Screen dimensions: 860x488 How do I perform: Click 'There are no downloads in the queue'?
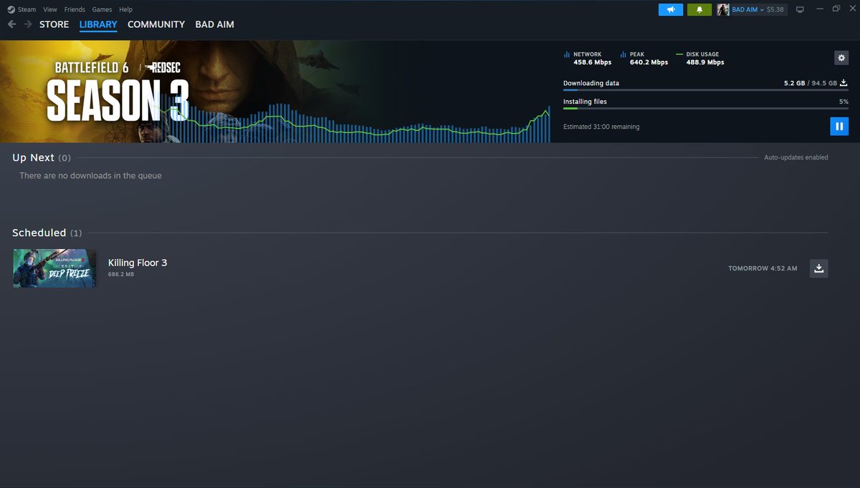[90, 175]
